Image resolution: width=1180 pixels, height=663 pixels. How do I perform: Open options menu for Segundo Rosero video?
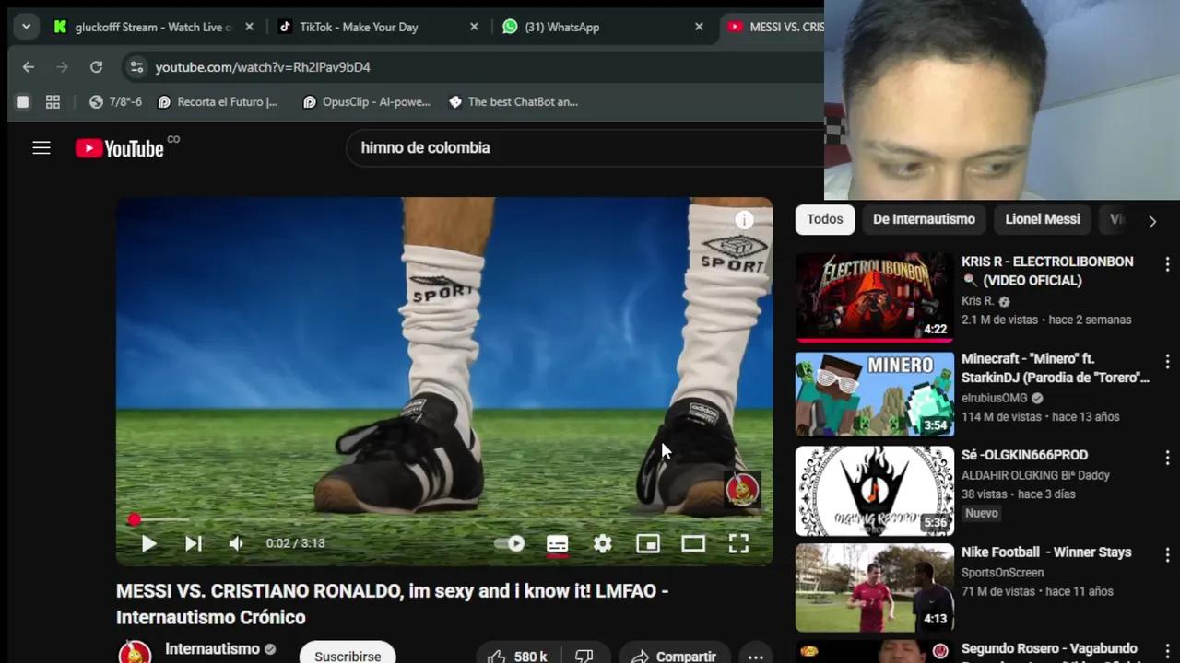1167,651
